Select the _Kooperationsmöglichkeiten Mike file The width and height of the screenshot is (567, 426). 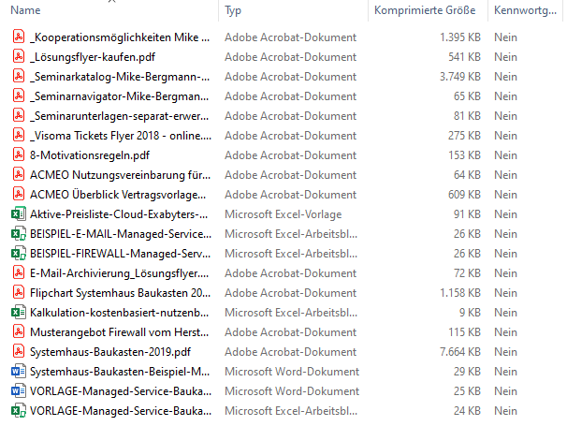point(119,37)
